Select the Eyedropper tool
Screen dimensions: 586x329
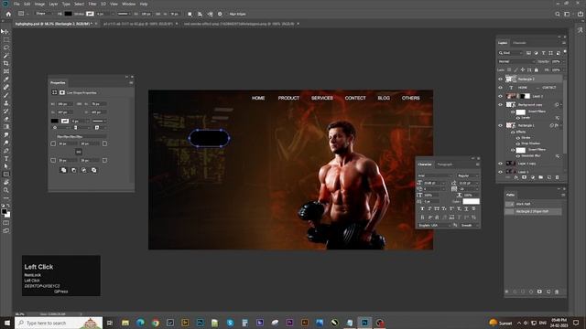[6, 80]
